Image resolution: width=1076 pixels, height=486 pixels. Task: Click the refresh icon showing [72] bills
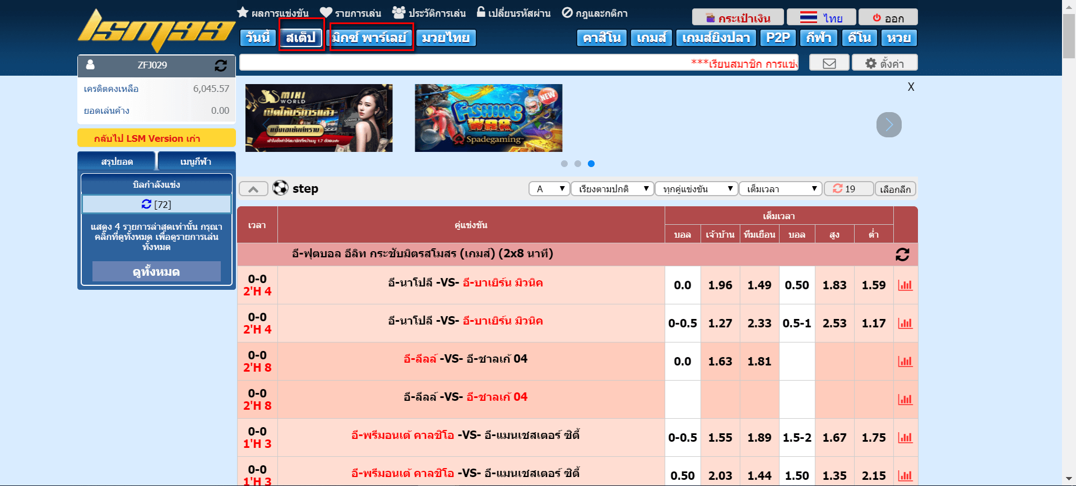[147, 204]
